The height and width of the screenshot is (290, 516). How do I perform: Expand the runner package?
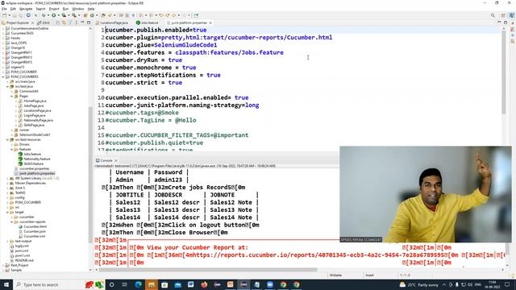(x=12, y=130)
